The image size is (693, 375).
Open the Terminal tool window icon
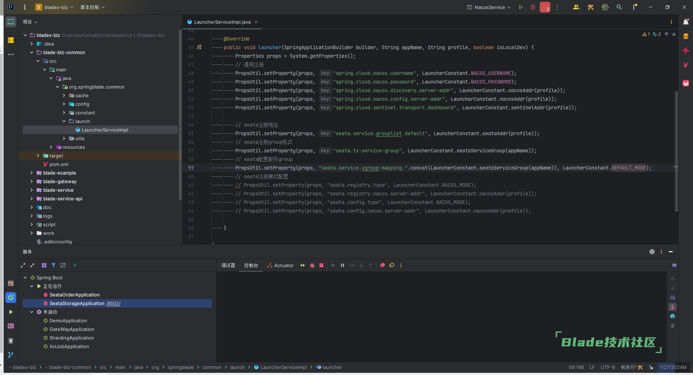tap(11, 326)
